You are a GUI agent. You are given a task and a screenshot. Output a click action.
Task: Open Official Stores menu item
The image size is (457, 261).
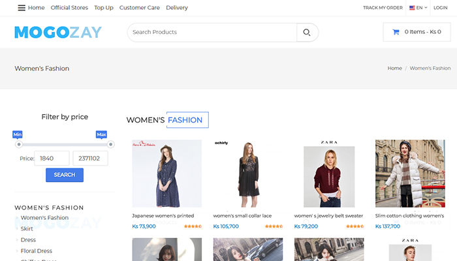pos(69,8)
